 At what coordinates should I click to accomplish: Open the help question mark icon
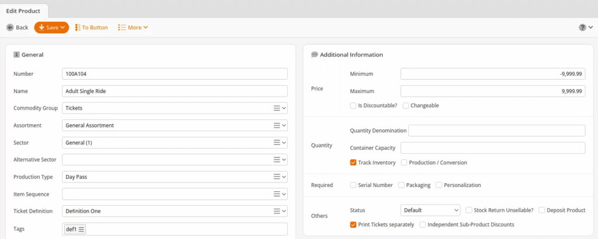coord(582,27)
